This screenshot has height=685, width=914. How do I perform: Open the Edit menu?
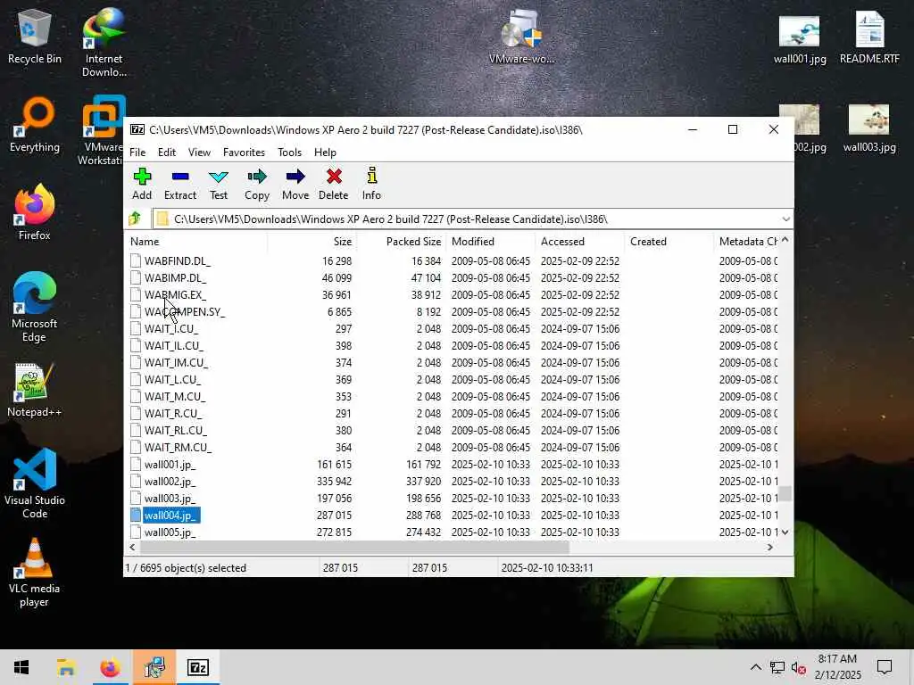tap(167, 153)
